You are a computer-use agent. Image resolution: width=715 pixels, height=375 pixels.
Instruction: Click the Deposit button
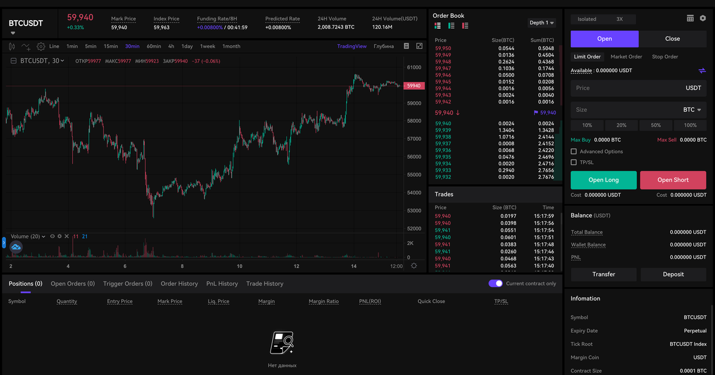coord(673,274)
